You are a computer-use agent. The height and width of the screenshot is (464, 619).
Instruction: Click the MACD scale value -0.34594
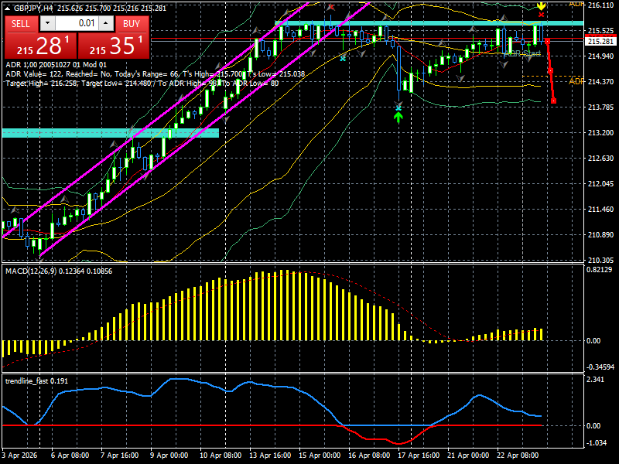click(x=600, y=367)
